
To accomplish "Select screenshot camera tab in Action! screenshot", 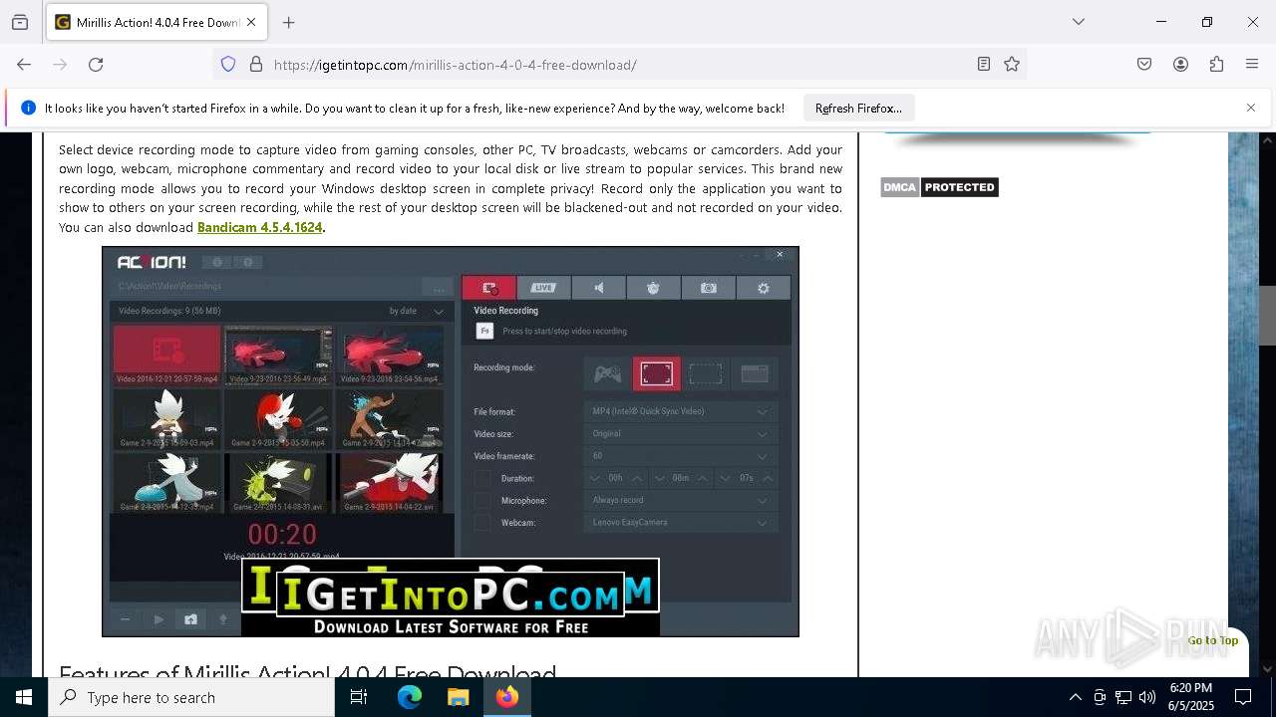I will tap(709, 288).
